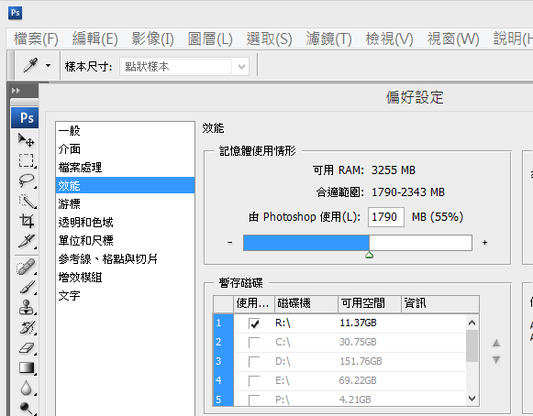
Task: Click the 使用... column header
Action: coord(254,303)
